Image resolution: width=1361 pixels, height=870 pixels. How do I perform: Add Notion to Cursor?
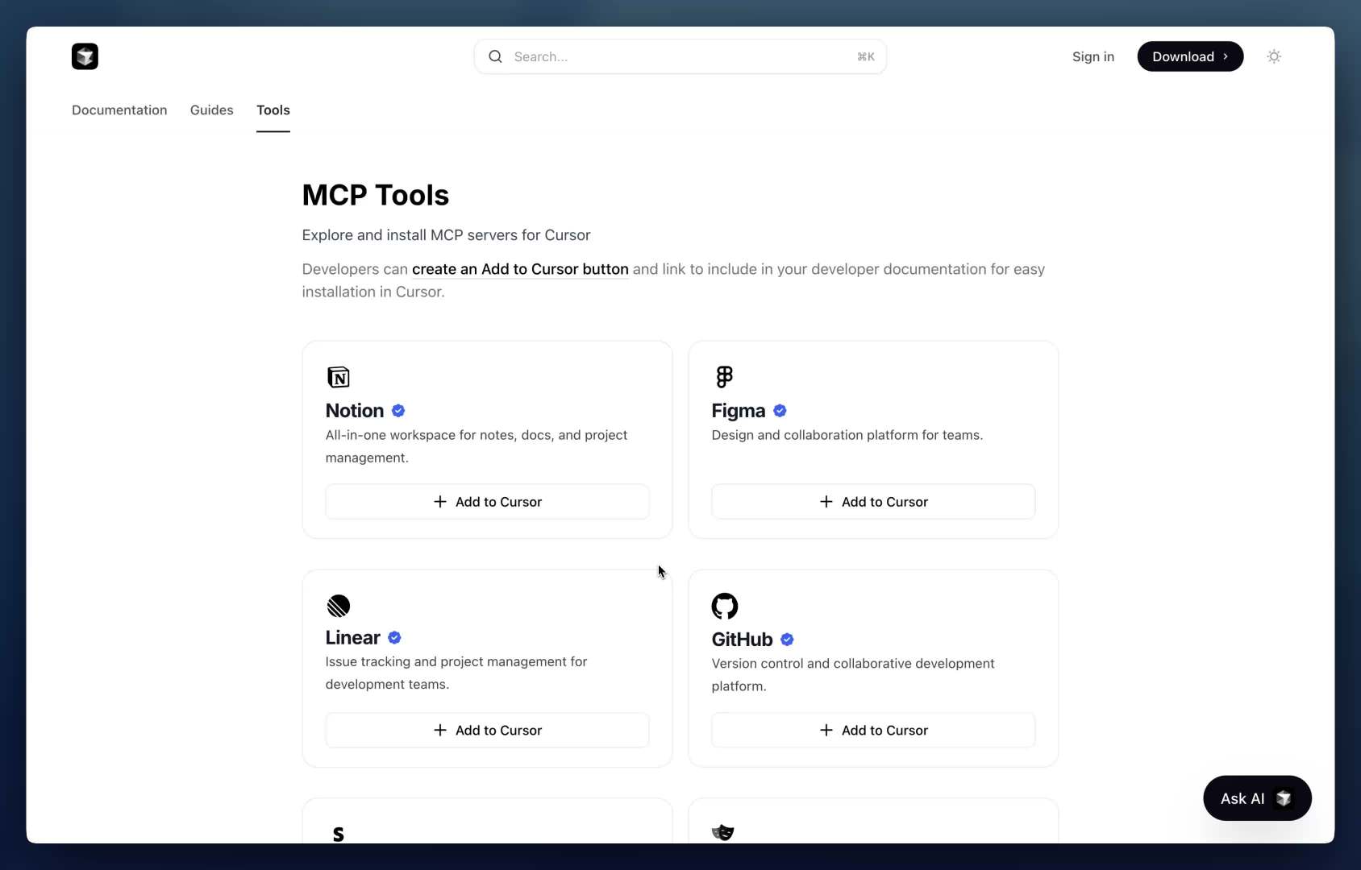[487, 502]
